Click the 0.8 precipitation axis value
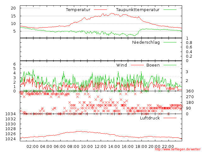Image resolution: width=202 pixels, height=152 pixels. tap(189, 43)
